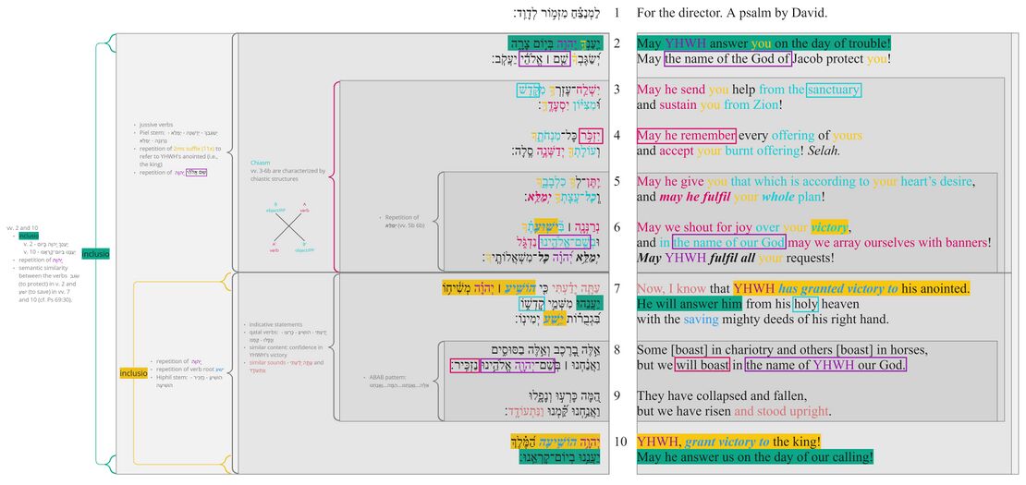The width and height of the screenshot is (1026, 485).
Task: Click the 'vv. 2 and 10' note heading
Action: point(20,227)
